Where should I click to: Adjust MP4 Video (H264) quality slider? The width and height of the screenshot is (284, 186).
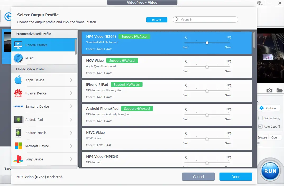[207, 43]
